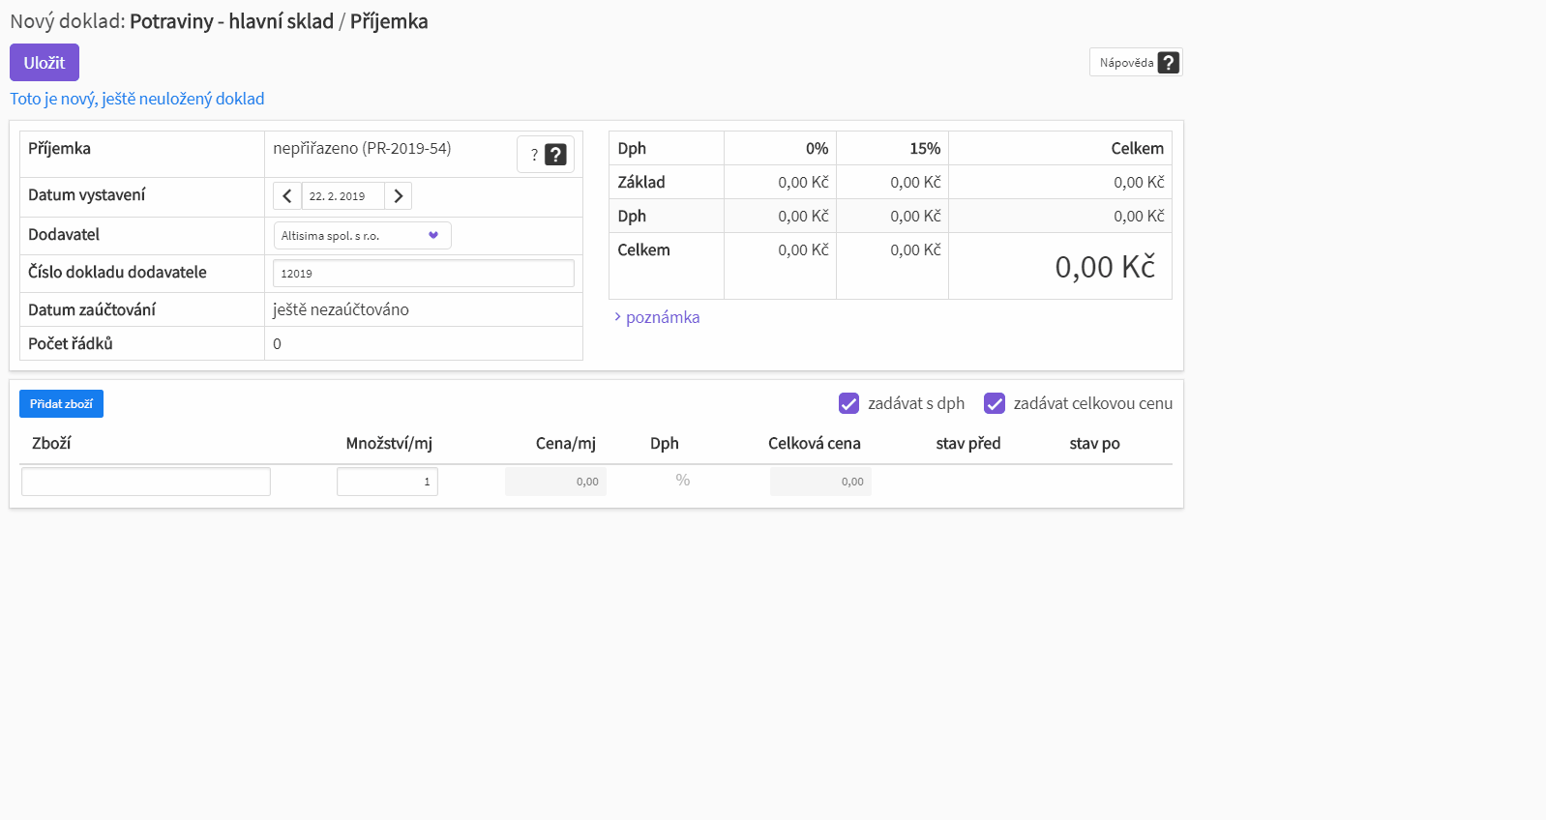The height and width of the screenshot is (820, 1546).
Task: Open the Dodavatel supplier dropdown
Action: click(x=352, y=236)
